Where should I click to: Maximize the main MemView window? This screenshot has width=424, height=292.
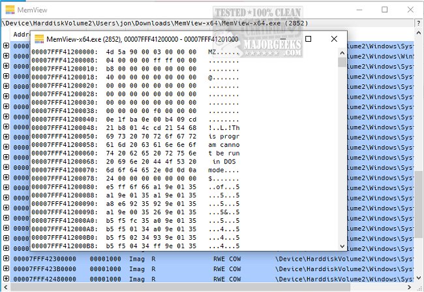tap(384, 10)
